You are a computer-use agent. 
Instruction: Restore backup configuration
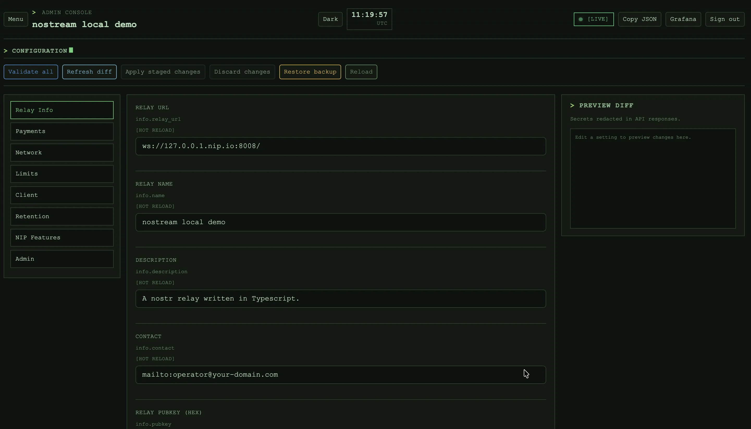(310, 72)
